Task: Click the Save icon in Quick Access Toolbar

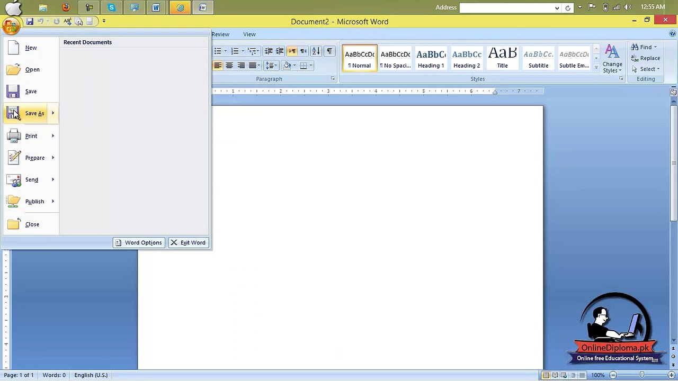Action: 30,21
